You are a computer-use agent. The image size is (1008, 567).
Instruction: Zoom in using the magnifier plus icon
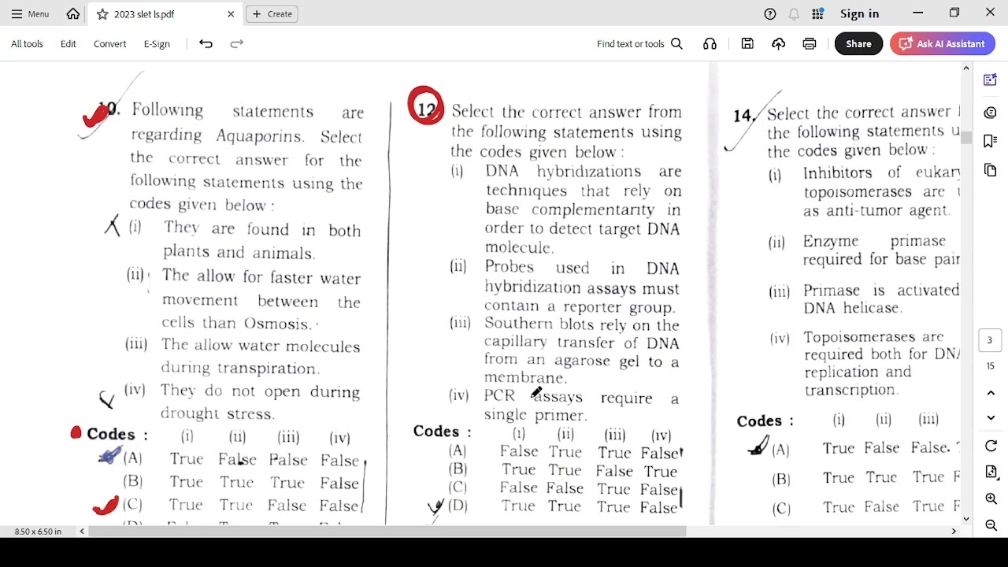pos(991,498)
